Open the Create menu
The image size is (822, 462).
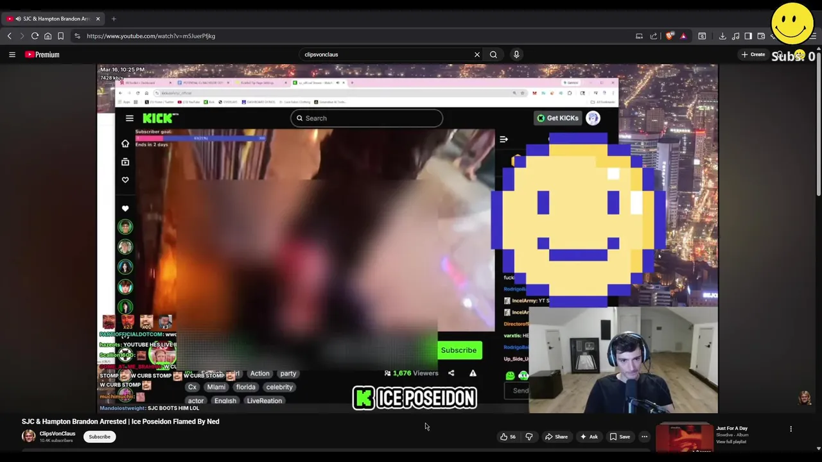(x=753, y=55)
